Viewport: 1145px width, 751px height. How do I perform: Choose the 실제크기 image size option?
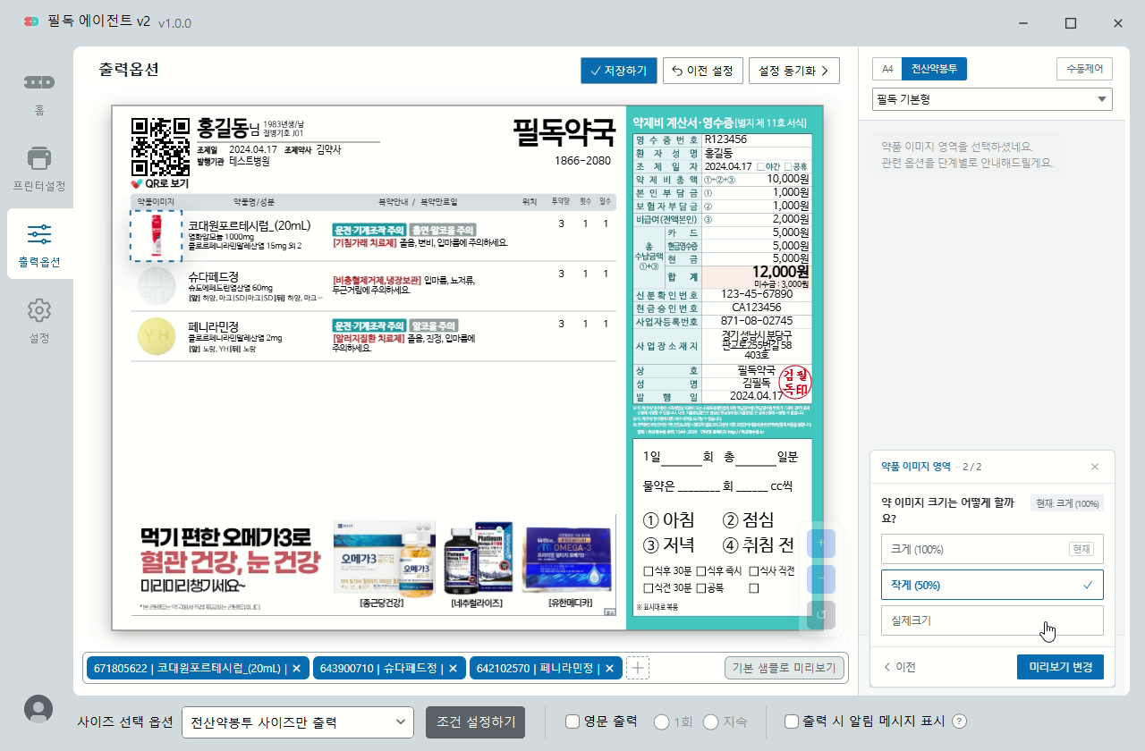[x=992, y=620]
